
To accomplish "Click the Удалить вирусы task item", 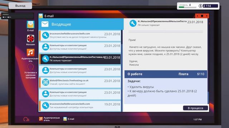I will coord(141,87).
